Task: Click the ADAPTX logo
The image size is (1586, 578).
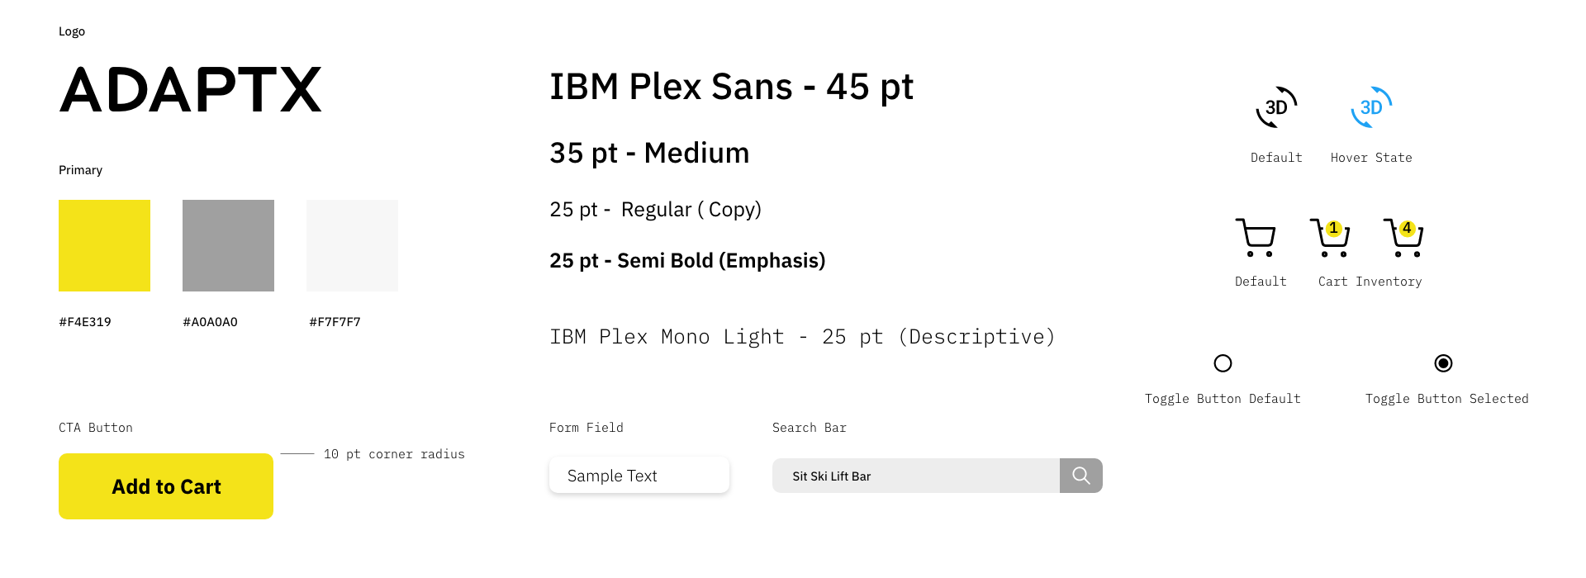Action: click(191, 89)
